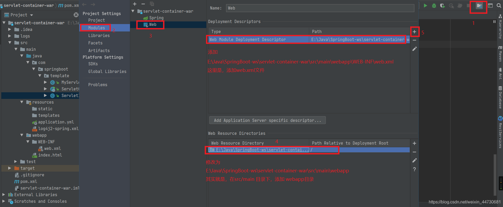The image size is (503, 207).
Task: Open SDKs under Platform Settings
Action: 93,64
